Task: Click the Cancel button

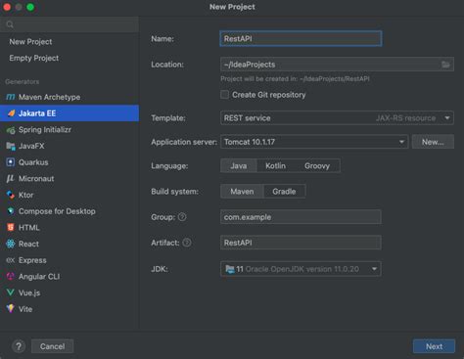Action: click(x=52, y=346)
